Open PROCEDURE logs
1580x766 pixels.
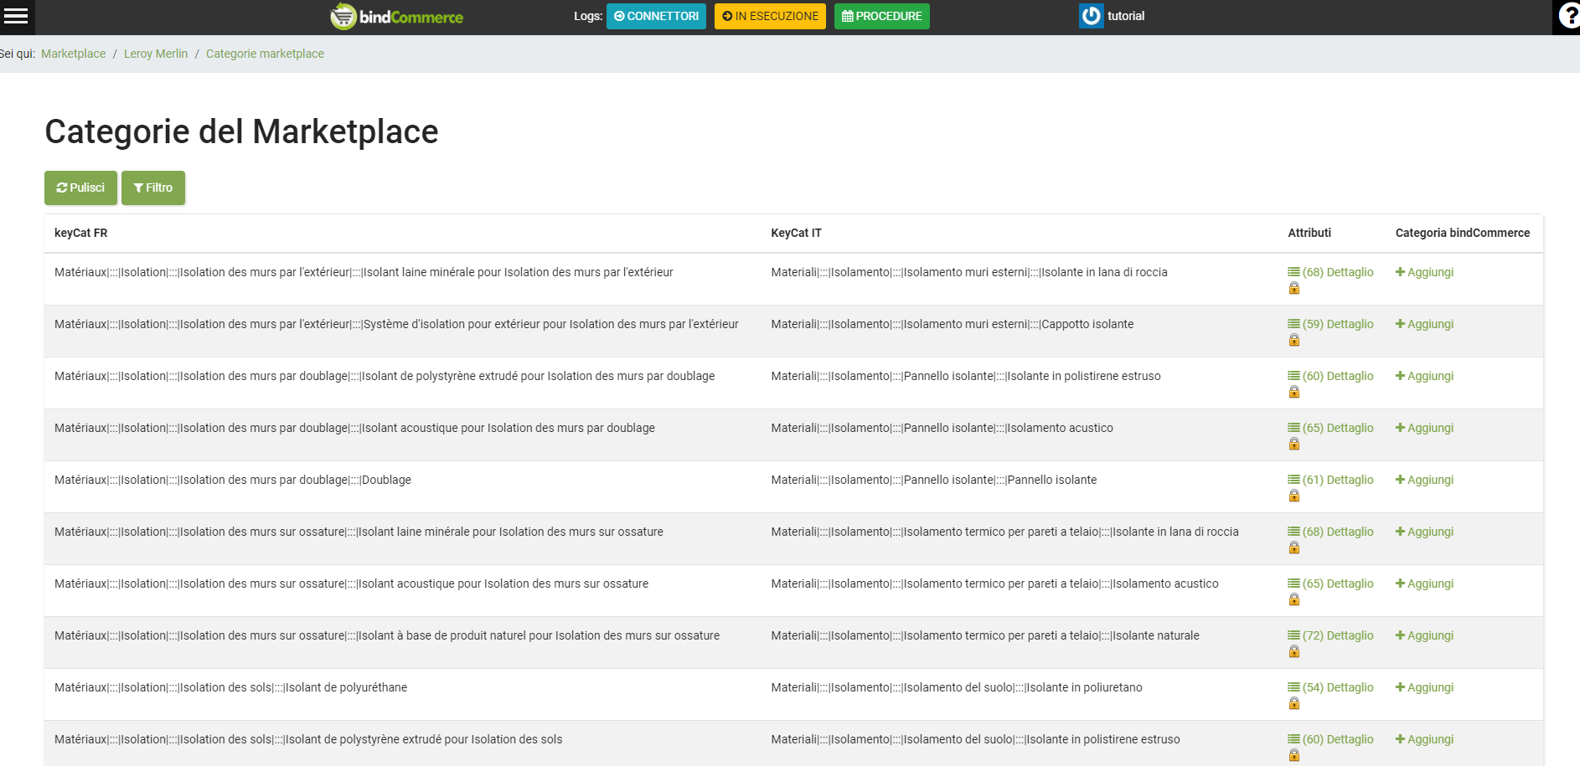click(x=881, y=16)
